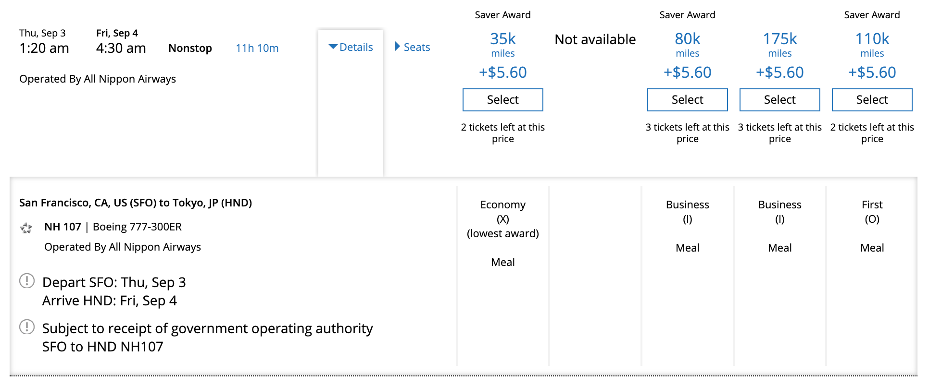
Task: Open the 11h 10m duration link
Action: 257,48
